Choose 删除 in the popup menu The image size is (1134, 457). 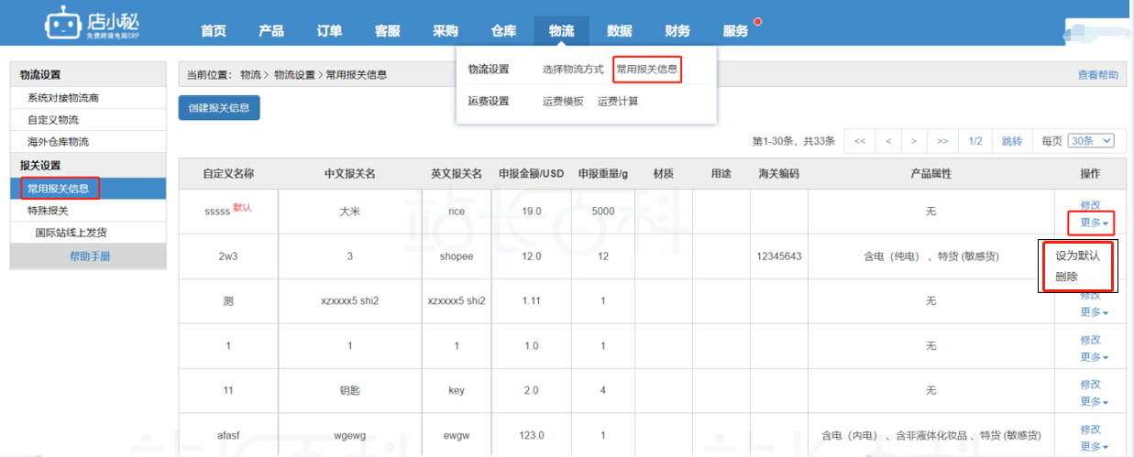(1066, 277)
